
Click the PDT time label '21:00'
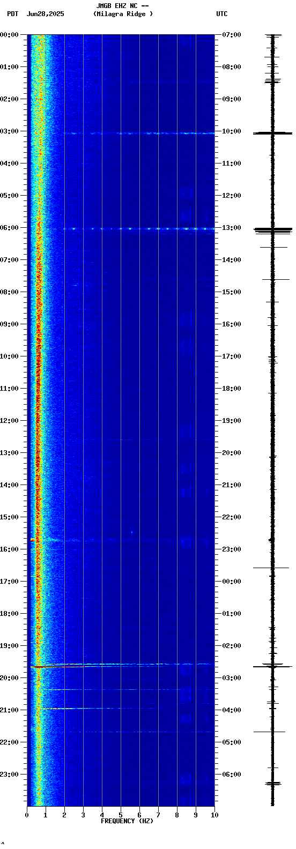pos(10,710)
